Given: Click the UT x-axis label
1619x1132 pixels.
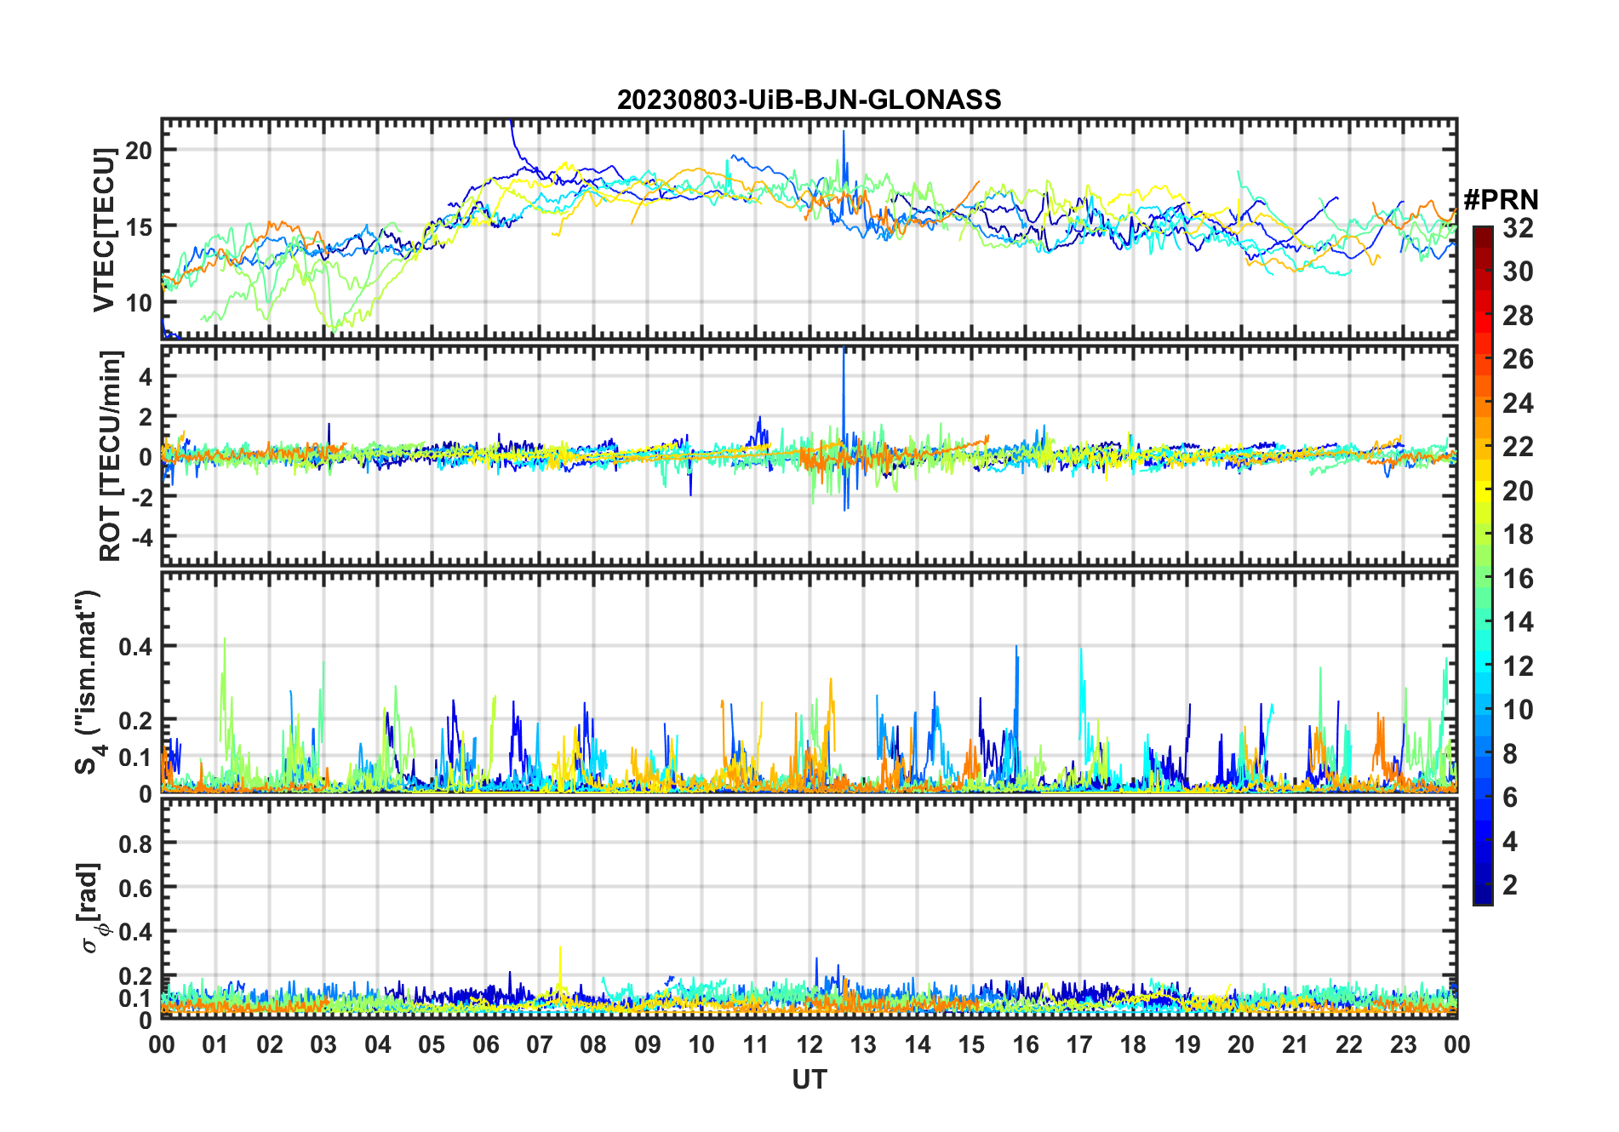Looking at the screenshot, I should (809, 1079).
